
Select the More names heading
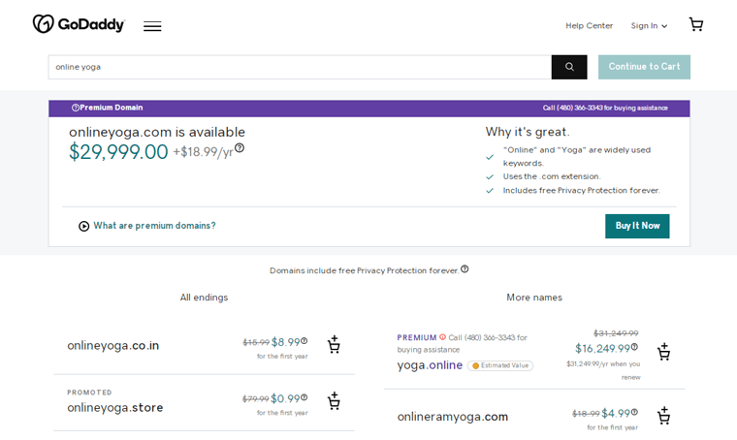[x=533, y=298]
